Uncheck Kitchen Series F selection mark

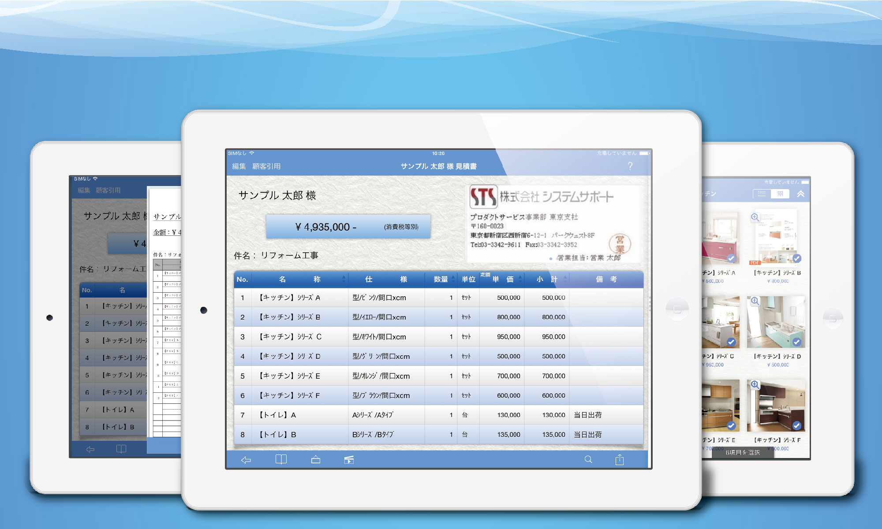(796, 425)
